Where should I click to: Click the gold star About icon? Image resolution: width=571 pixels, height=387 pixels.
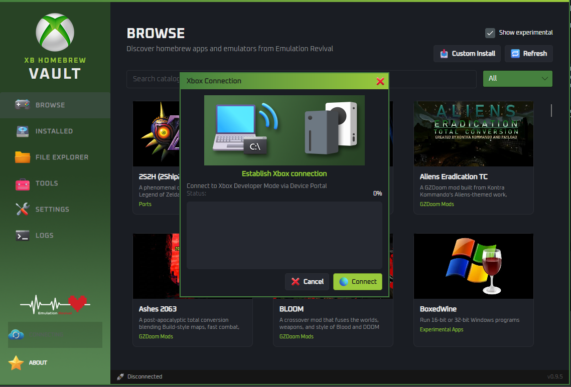[17, 362]
